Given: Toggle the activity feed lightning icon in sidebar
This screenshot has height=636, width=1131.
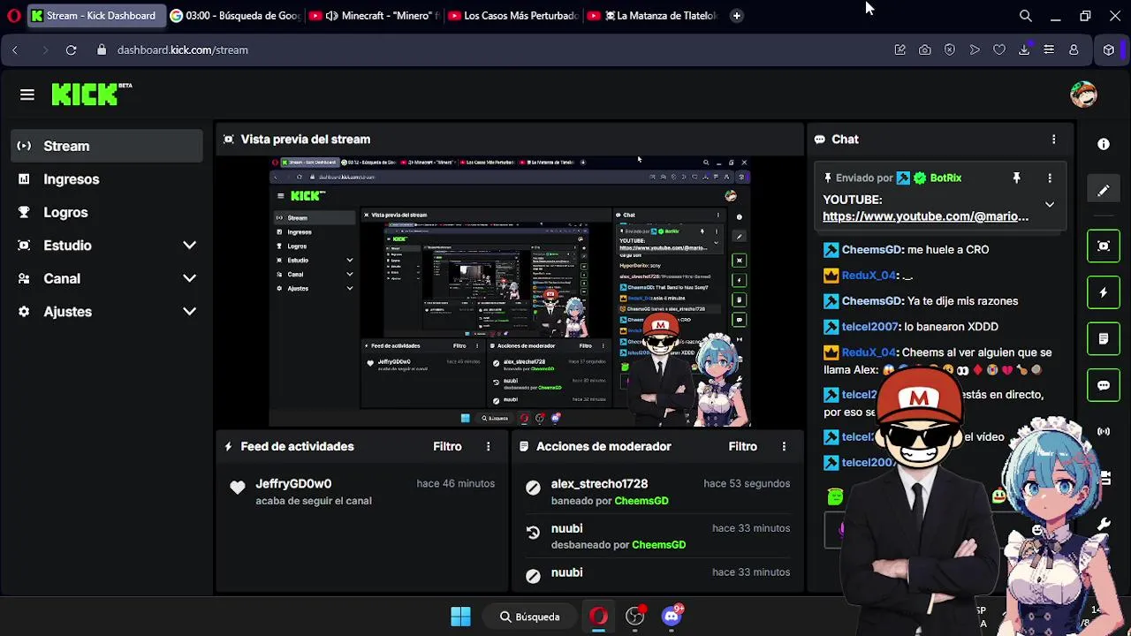Looking at the screenshot, I should [x=1104, y=292].
